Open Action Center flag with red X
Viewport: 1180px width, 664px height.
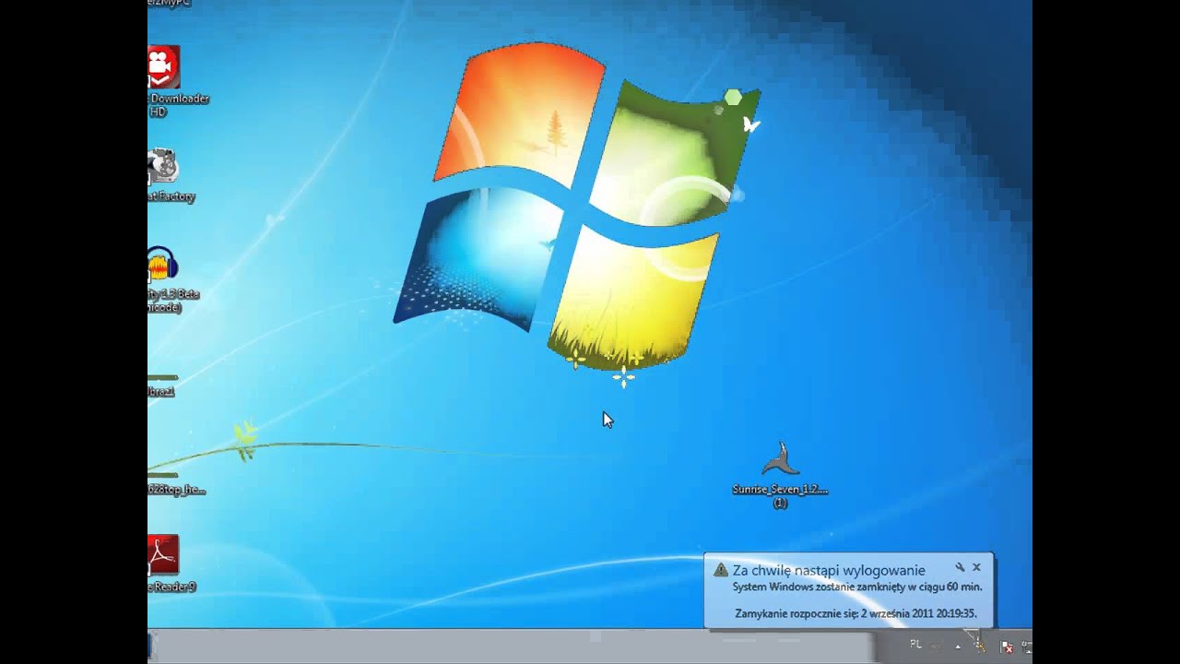pos(1007,647)
